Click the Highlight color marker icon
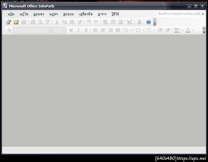Screen dimensions: 208x162 coord(177,30)
